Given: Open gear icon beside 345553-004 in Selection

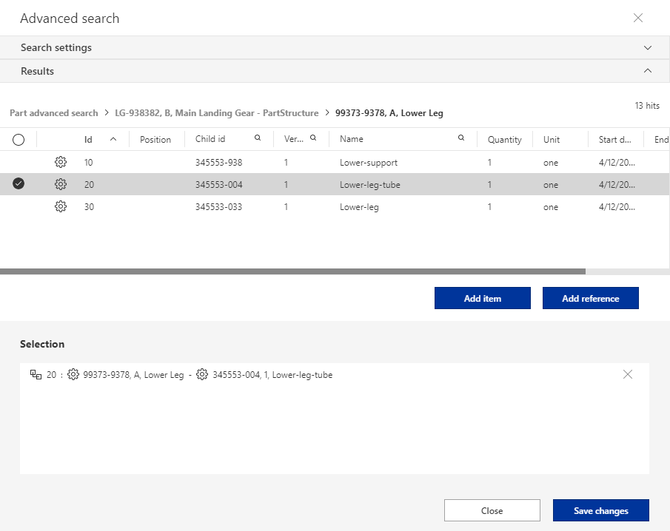Looking at the screenshot, I should pos(201,374).
